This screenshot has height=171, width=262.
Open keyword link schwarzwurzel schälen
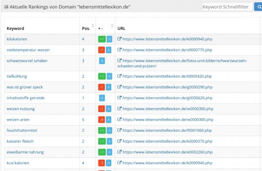(27, 61)
